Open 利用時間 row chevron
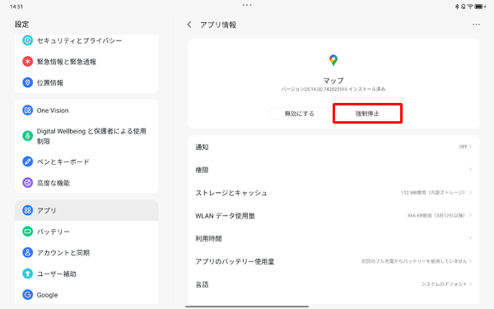Viewport: 494px width, 309px height. [470, 238]
